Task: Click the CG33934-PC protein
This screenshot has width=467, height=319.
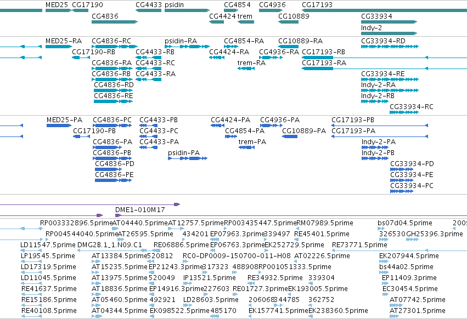Action: 412,186
